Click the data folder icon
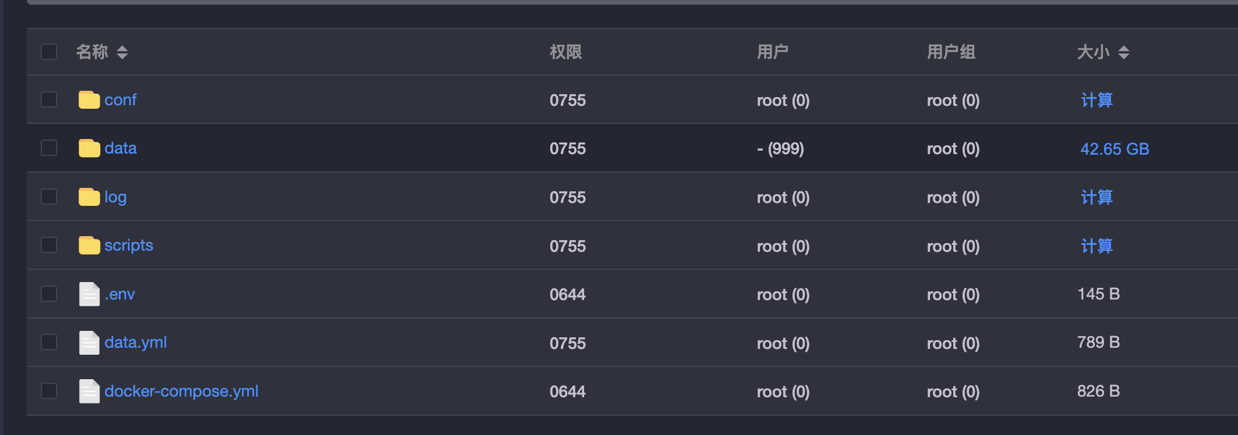This screenshot has height=435, width=1238. pyautogui.click(x=89, y=148)
